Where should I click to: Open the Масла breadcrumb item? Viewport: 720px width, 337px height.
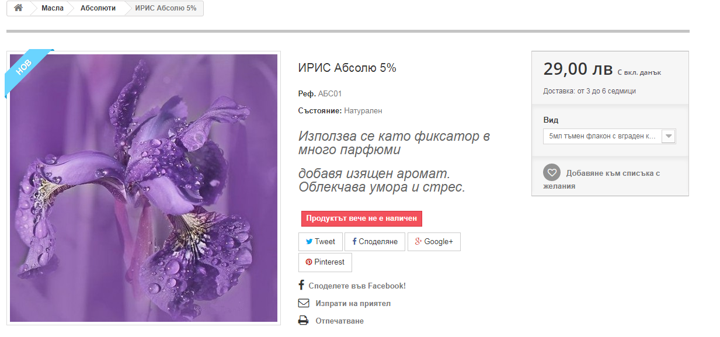[53, 8]
